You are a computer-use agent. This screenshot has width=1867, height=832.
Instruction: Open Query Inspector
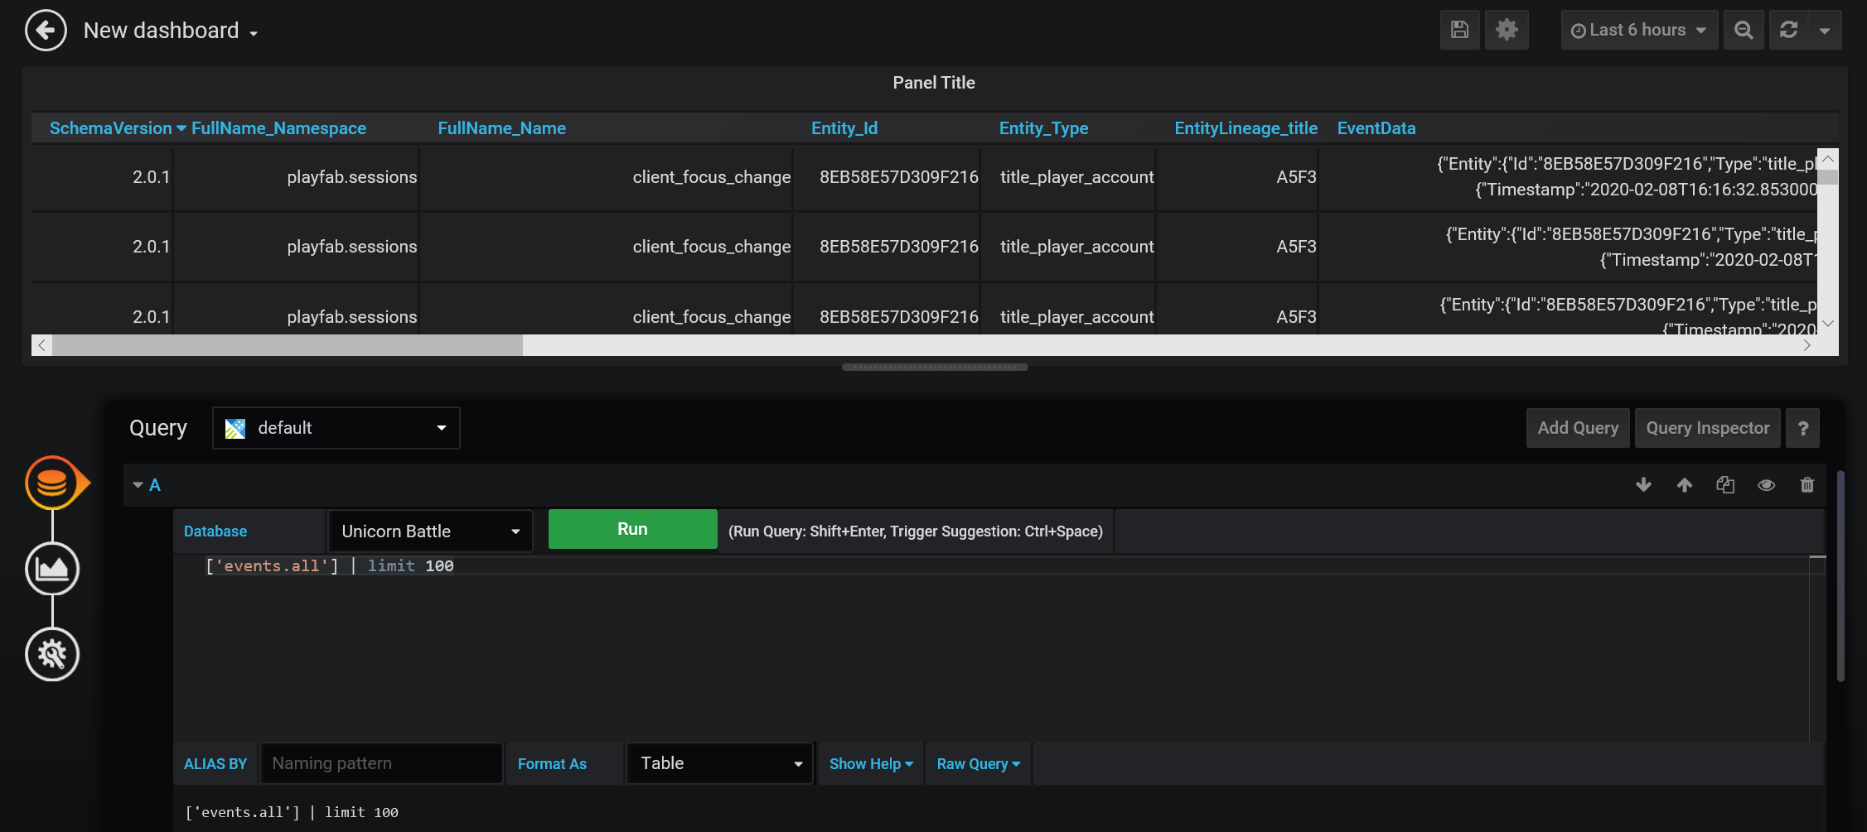pos(1708,428)
